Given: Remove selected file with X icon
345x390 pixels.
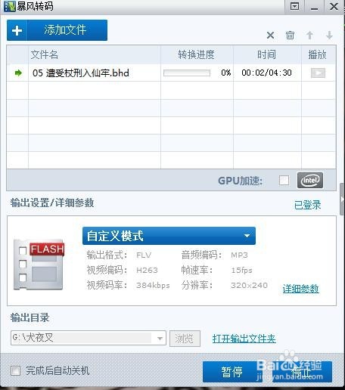Looking at the screenshot, I should (270, 36).
